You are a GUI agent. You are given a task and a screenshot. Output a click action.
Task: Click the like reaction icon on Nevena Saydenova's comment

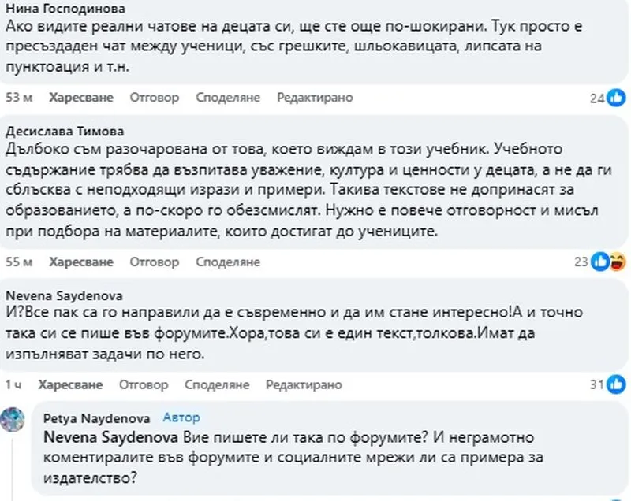(613, 385)
